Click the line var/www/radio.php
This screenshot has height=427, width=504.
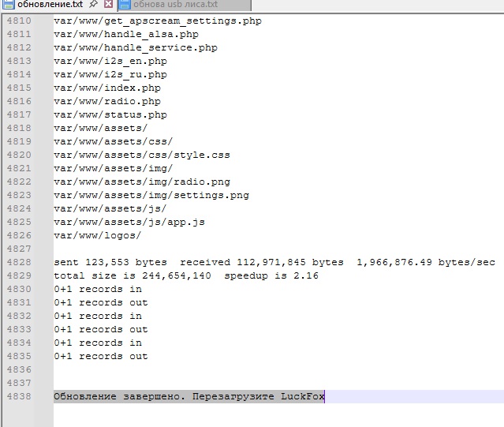(x=107, y=101)
